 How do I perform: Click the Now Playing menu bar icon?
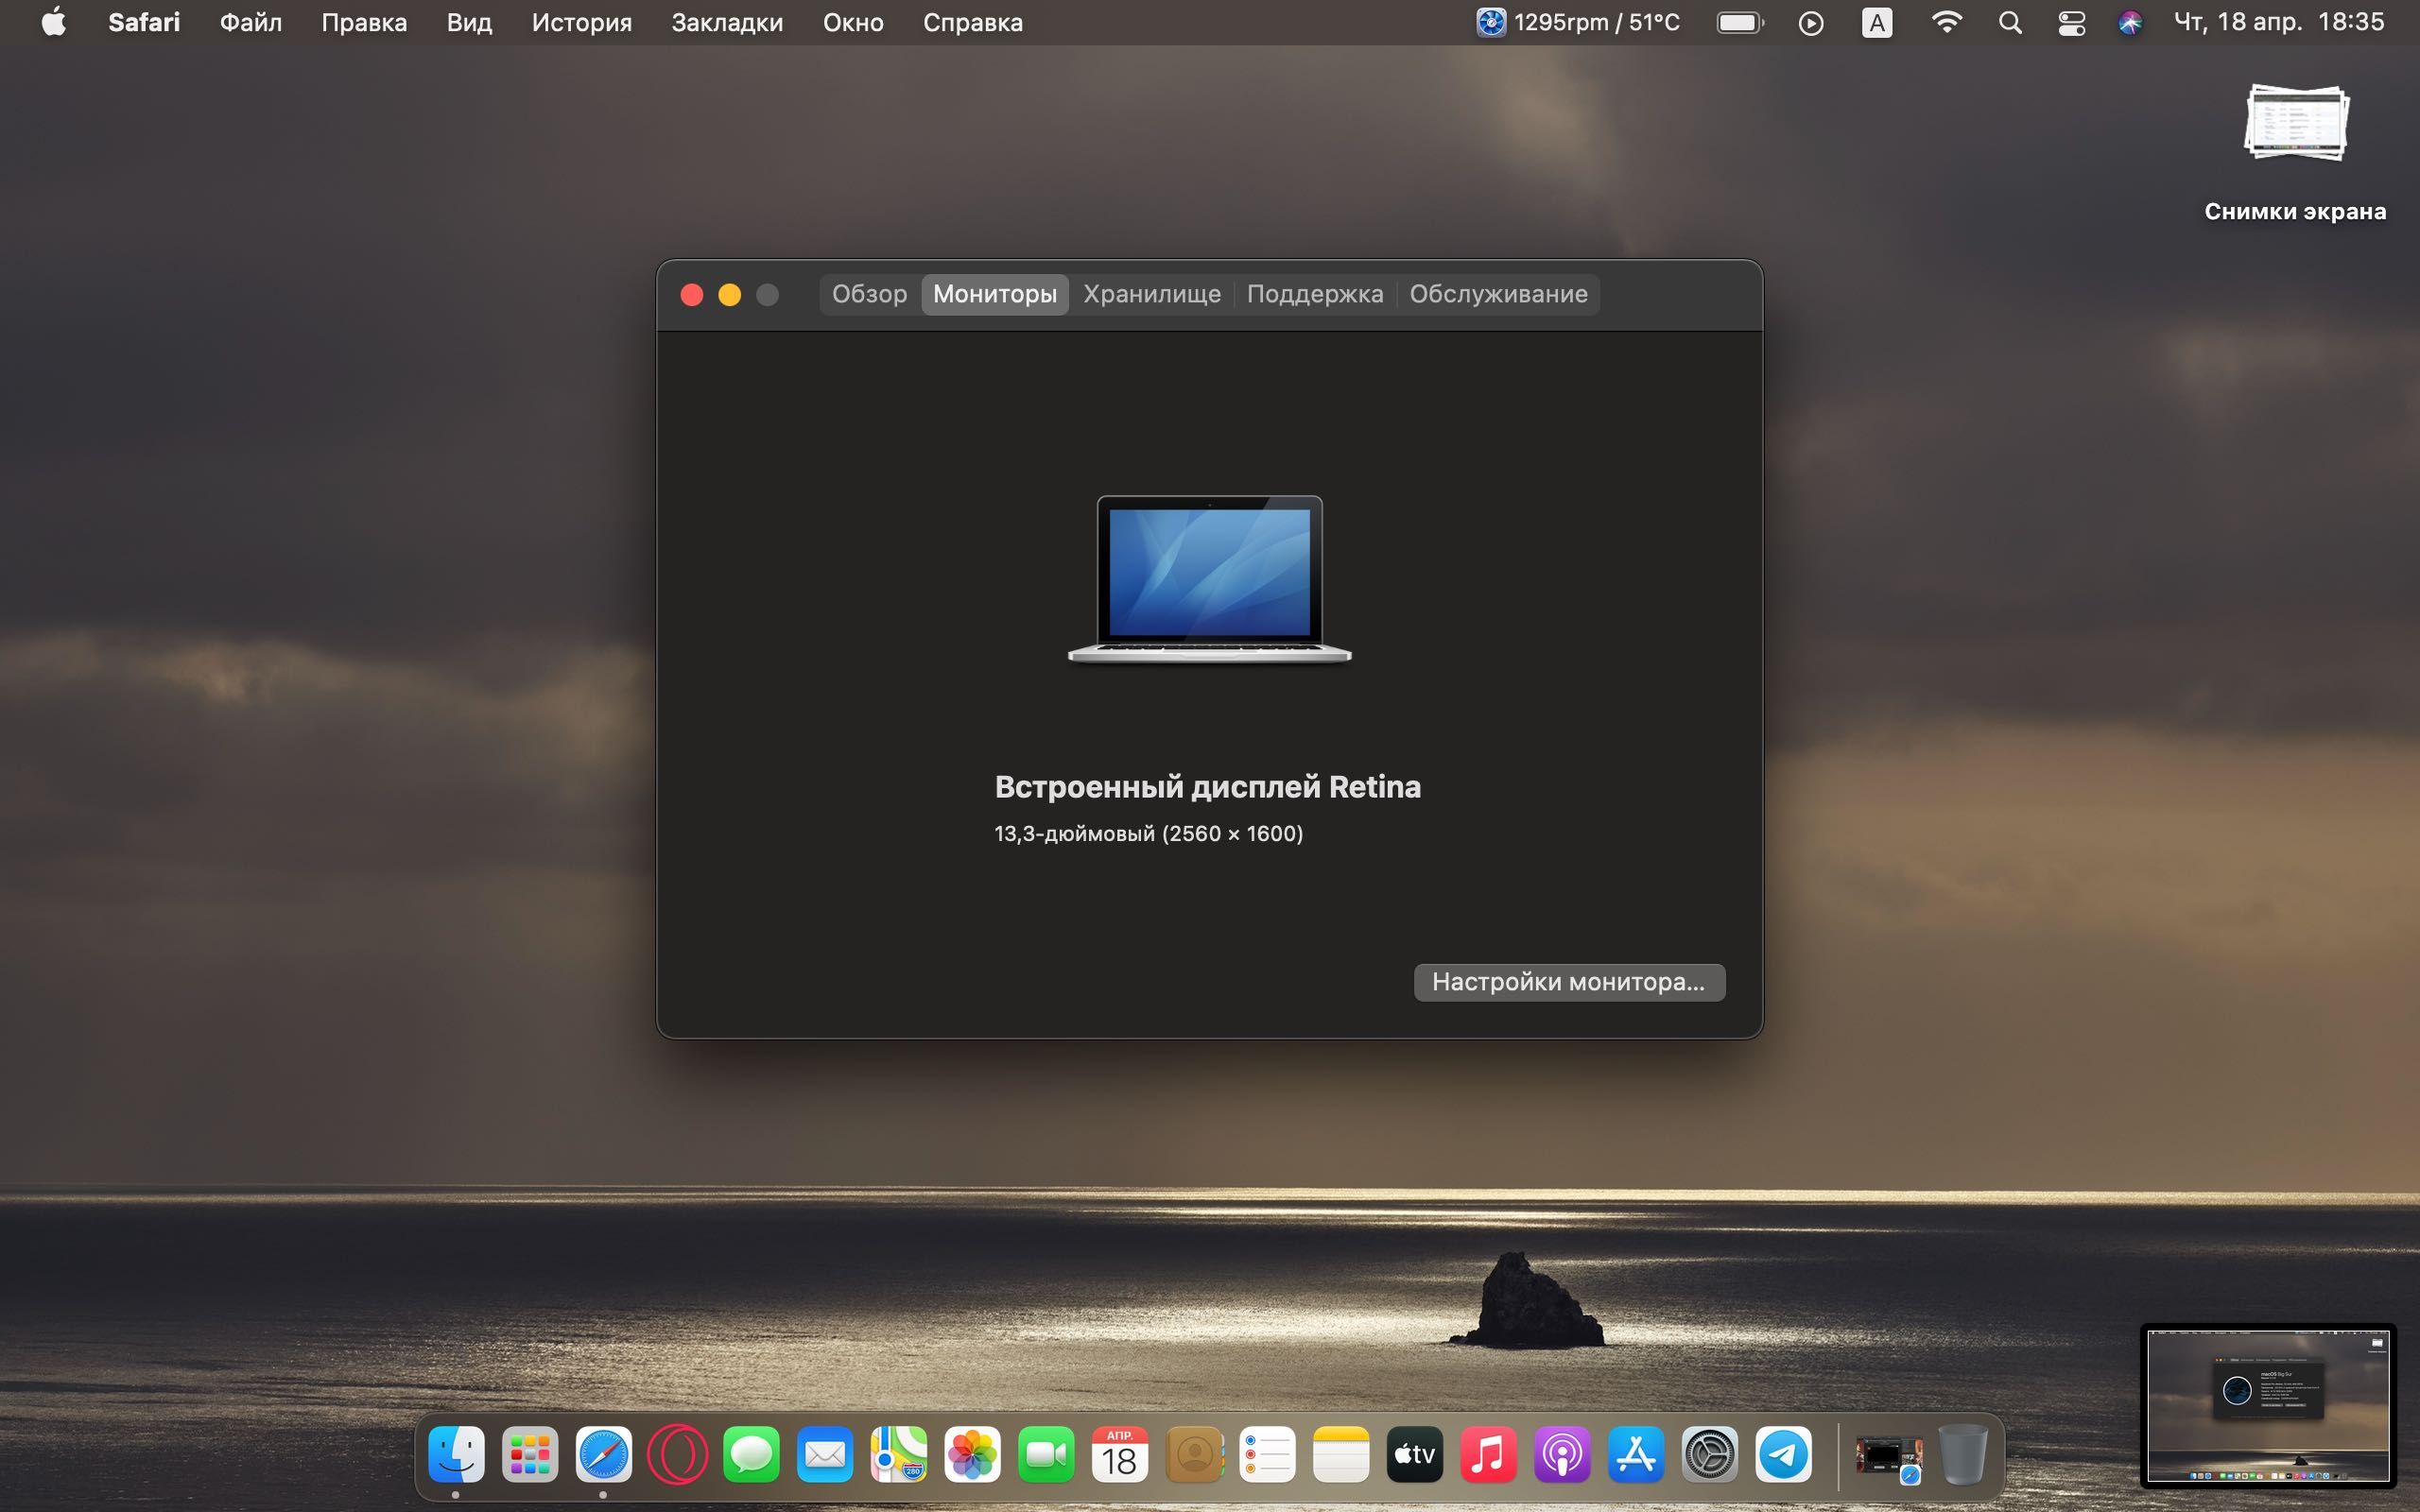point(1811,22)
